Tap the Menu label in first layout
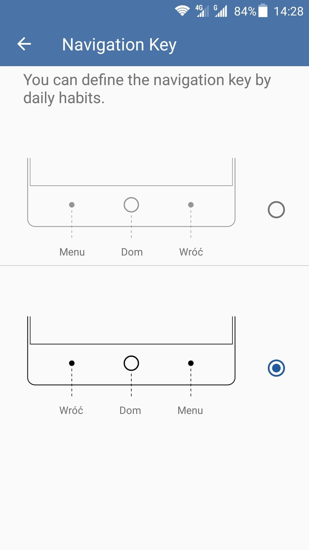The height and width of the screenshot is (550, 309). pyautogui.click(x=72, y=252)
